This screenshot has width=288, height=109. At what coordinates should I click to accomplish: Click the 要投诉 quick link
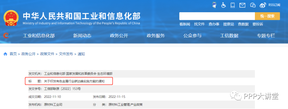tap(258, 24)
